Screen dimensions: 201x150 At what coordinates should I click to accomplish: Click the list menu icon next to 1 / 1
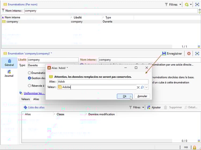pyautogui.click(x=199, y=47)
